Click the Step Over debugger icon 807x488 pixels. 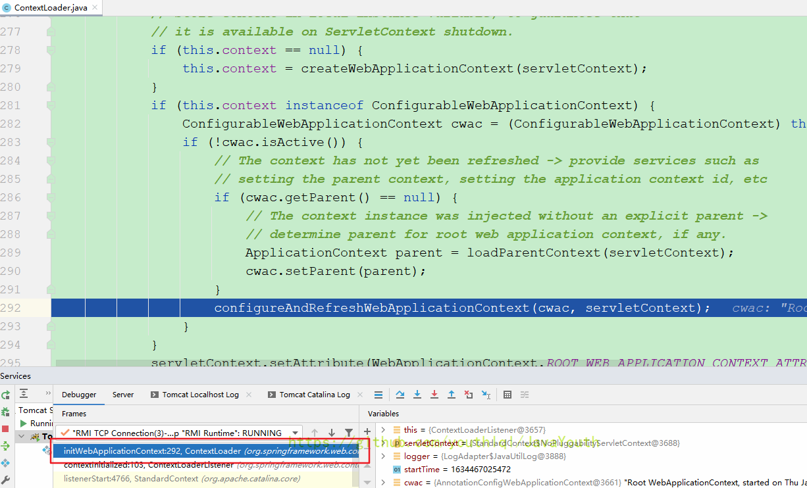click(400, 395)
